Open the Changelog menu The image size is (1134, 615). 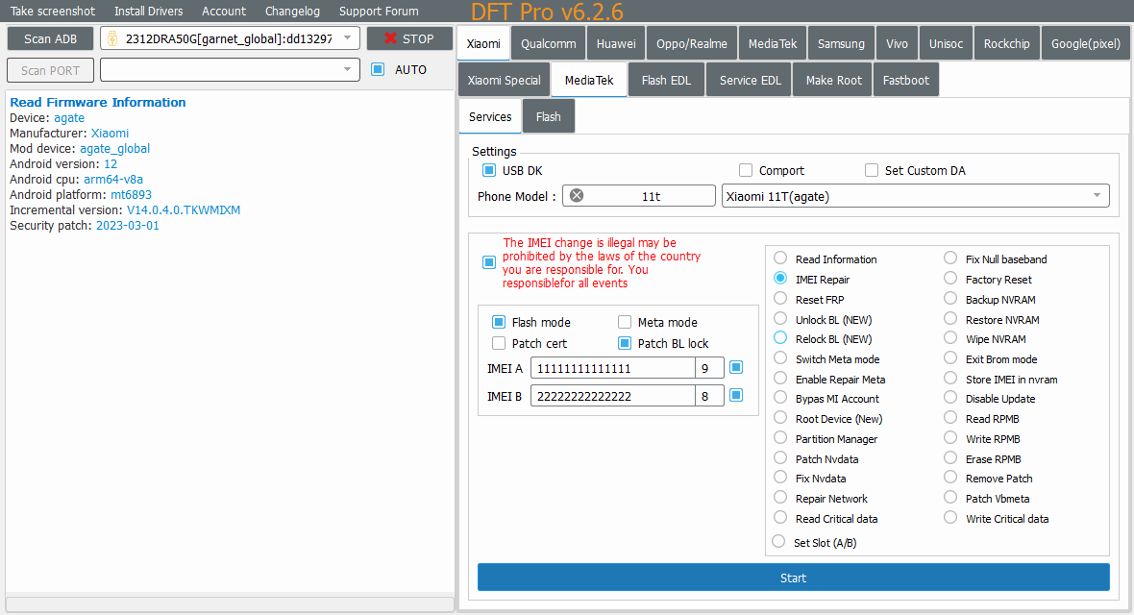[292, 11]
